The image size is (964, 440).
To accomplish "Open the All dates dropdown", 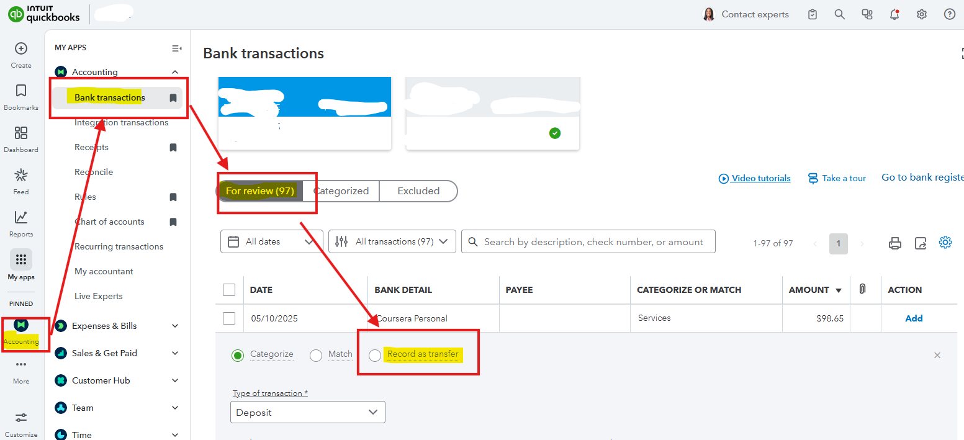I will pos(272,241).
